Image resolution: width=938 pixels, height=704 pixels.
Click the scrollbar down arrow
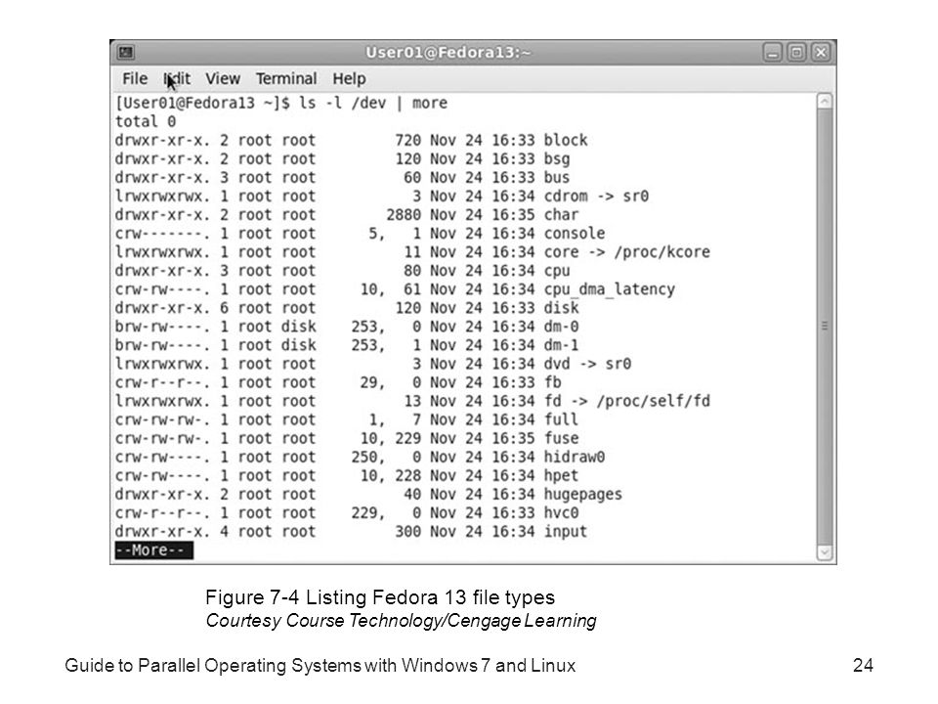tap(825, 552)
